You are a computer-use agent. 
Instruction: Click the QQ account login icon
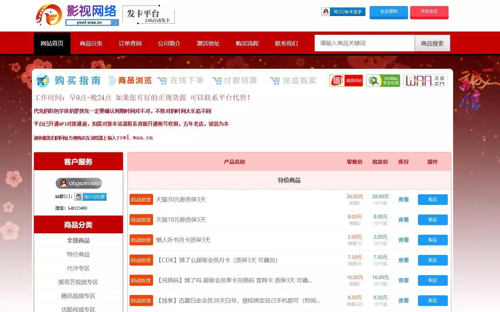(325, 11)
